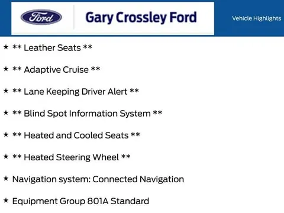Image resolution: width=284 pixels, height=213 pixels.
Task: Select the Lane Keeping Driver Alert text
Action: click(76, 92)
